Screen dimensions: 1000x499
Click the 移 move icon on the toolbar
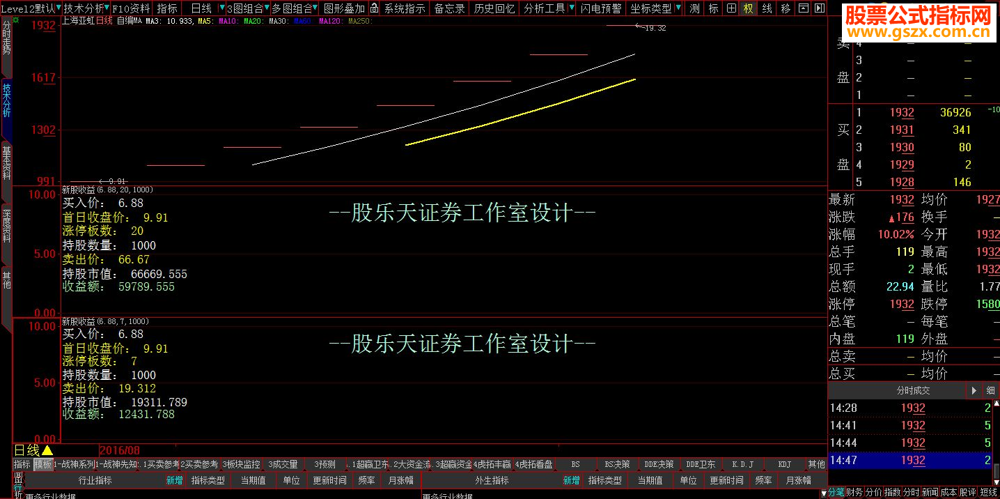784,7
